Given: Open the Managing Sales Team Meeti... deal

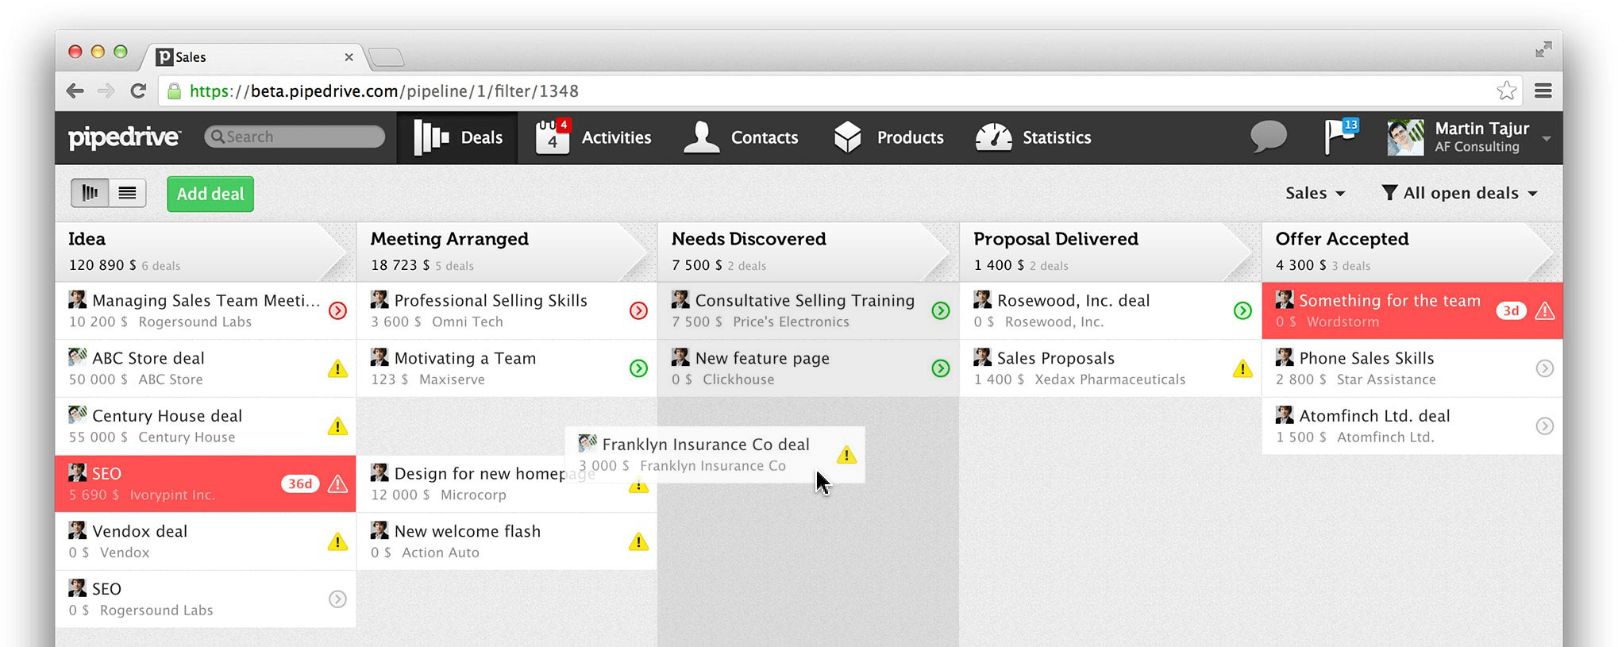Looking at the screenshot, I should click(206, 310).
